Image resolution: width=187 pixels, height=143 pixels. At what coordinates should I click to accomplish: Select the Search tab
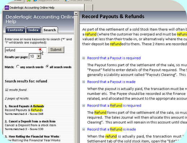50,30
